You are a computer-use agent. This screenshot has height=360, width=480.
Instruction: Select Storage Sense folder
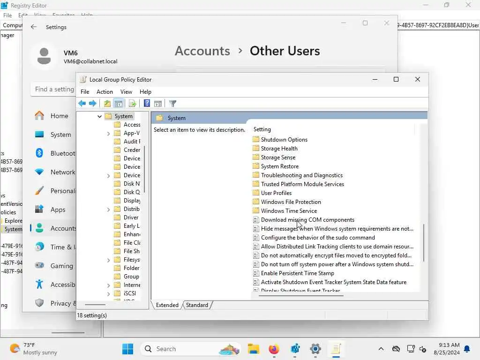[274, 157]
